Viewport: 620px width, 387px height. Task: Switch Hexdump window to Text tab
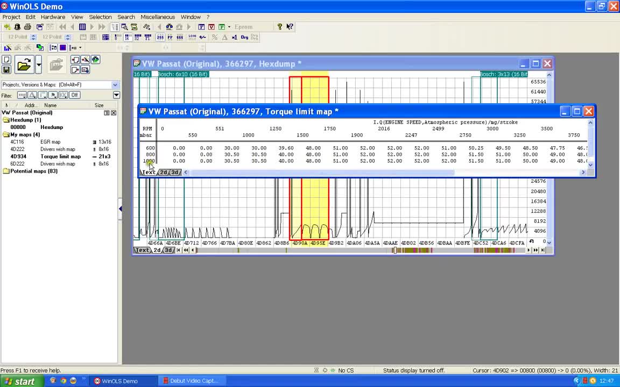[142, 250]
